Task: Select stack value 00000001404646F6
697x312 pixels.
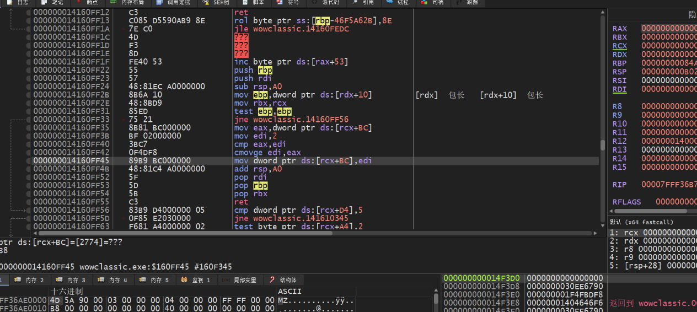Action: tap(565, 303)
